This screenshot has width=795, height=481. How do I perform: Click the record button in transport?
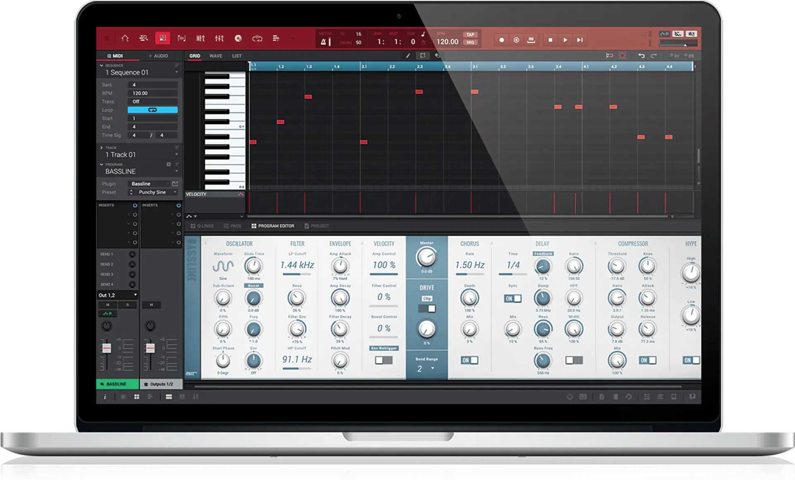(x=501, y=40)
